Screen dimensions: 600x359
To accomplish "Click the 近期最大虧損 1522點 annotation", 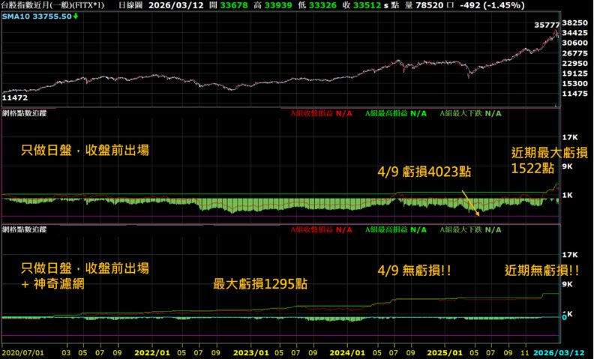I will click(x=550, y=160).
